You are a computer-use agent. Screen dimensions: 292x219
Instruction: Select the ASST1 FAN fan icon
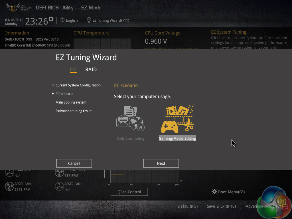point(9,186)
